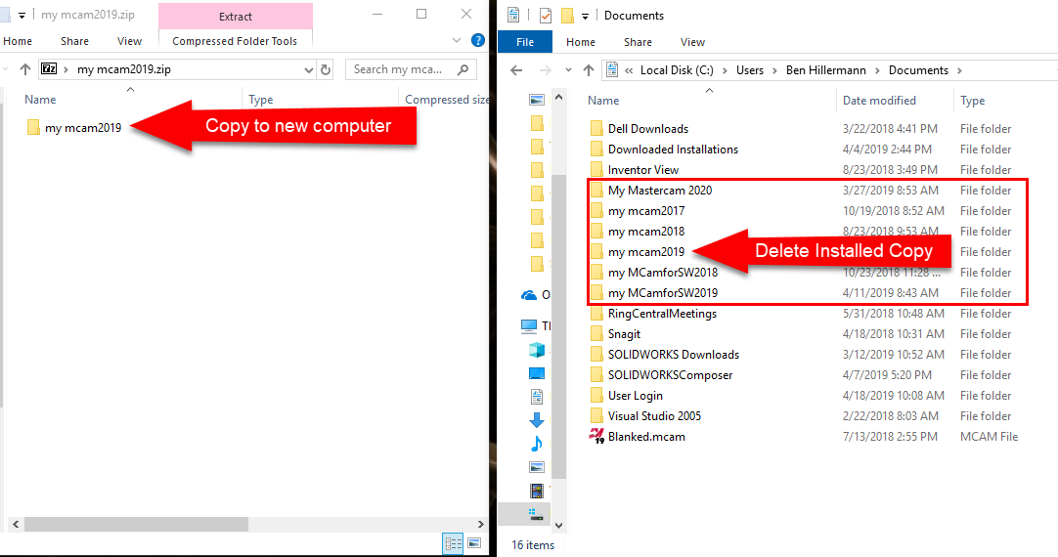Screen dimensions: 1058x557
Task: Open Share tab in Documents window
Action: (x=638, y=42)
